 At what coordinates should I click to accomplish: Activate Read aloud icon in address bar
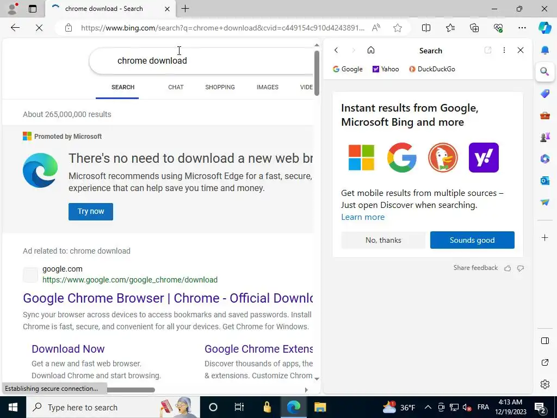376,28
